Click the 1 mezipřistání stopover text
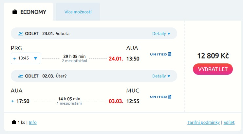The image size is (243, 134). pyautogui.click(x=69, y=103)
